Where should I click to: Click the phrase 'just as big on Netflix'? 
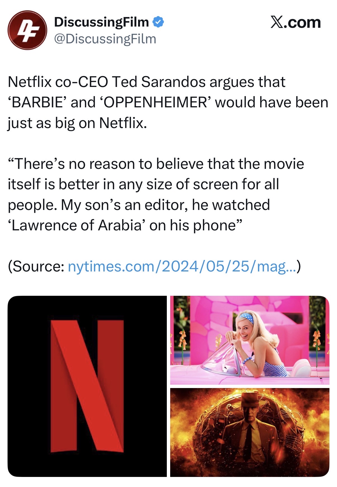point(77,123)
